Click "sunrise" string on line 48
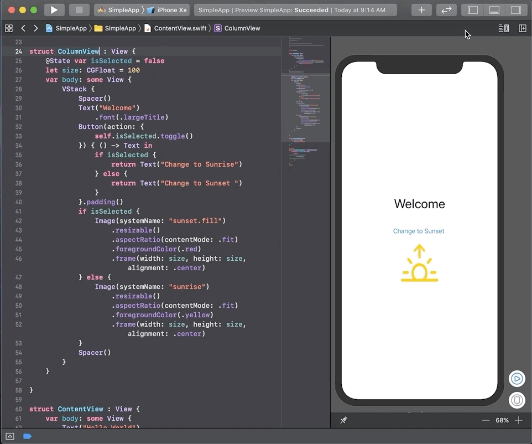Viewport: 532px width, 444px height. [x=187, y=287]
